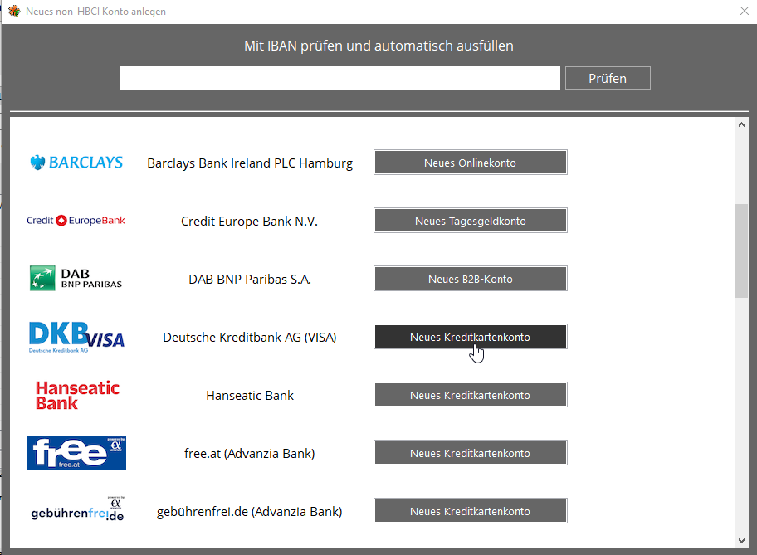
Task: Select text Deutsche Kreditbank AG (VISA)
Action: pos(250,337)
